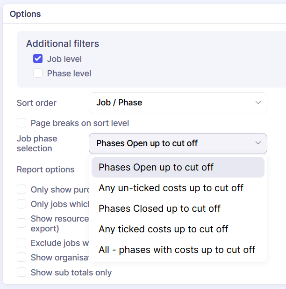This screenshot has height=289, width=286.
Task: Check the Only jobs which option
Action: tap(21, 204)
